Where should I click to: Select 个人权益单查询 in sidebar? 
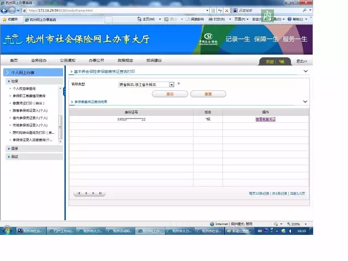[24, 88]
